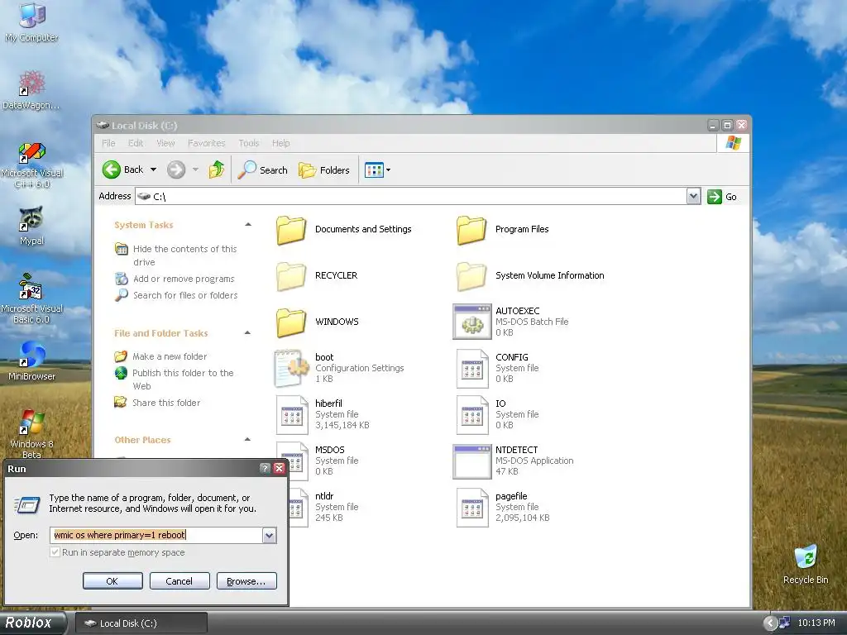Click the green Back arrow in Explorer
This screenshot has width=847, height=635.
point(112,169)
